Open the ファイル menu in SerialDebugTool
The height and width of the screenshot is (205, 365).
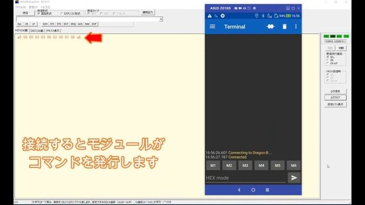21,7
